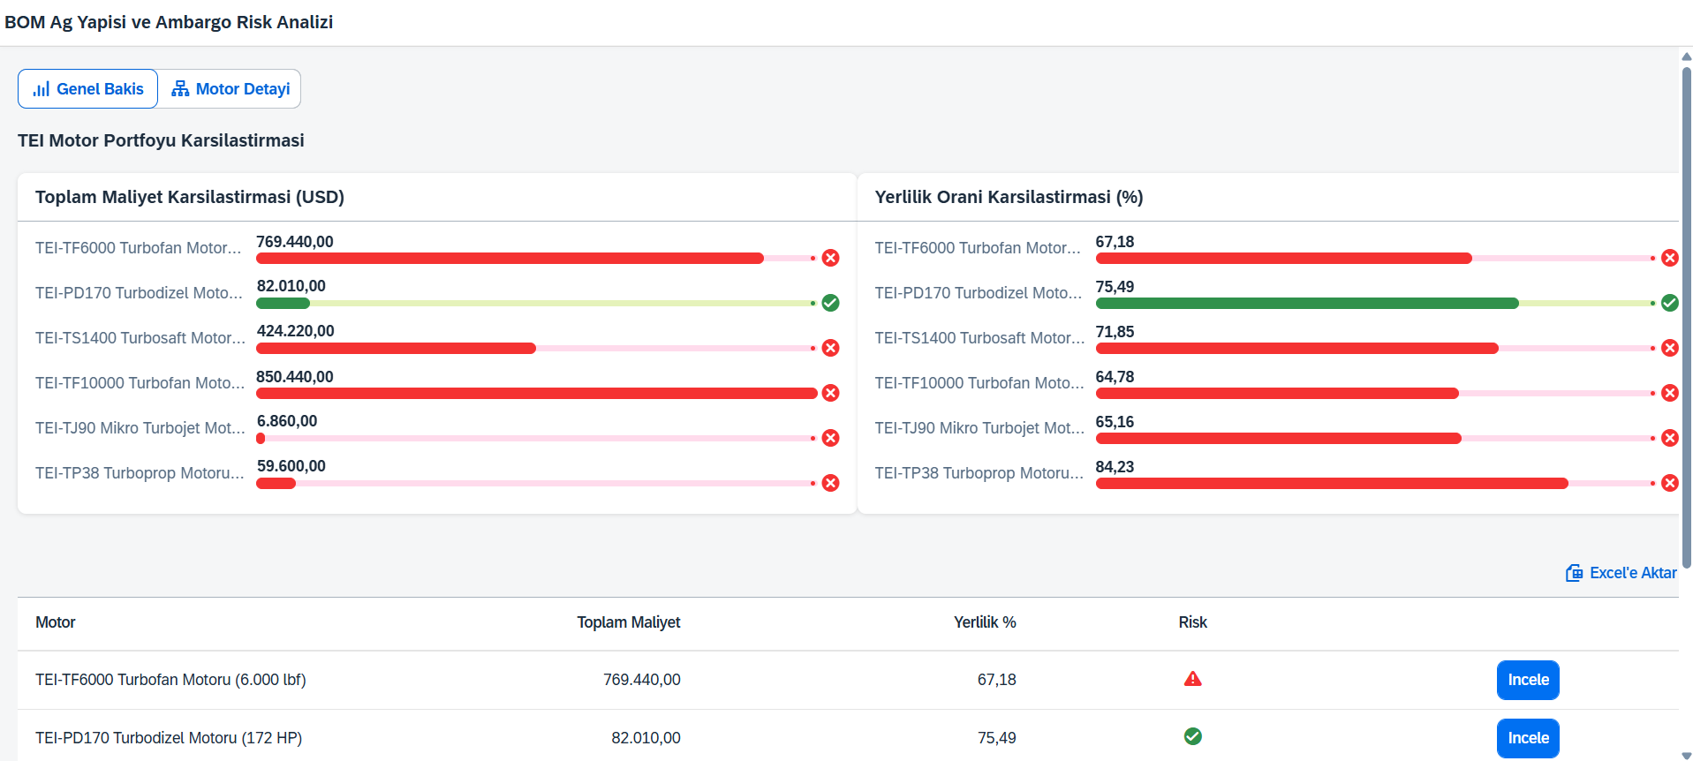
Task: Click success icon beside 82.010,00 cost bar
Action: 830,303
